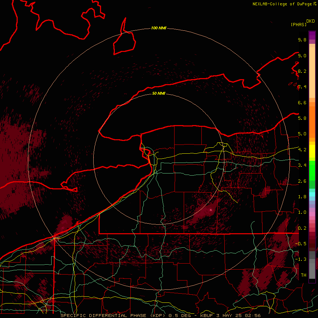Select the [PHAS] legend unit label

pyautogui.click(x=299, y=24)
